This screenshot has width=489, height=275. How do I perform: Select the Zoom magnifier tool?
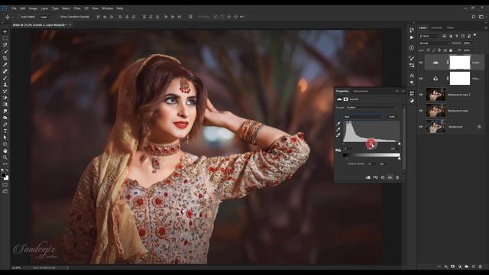5,157
